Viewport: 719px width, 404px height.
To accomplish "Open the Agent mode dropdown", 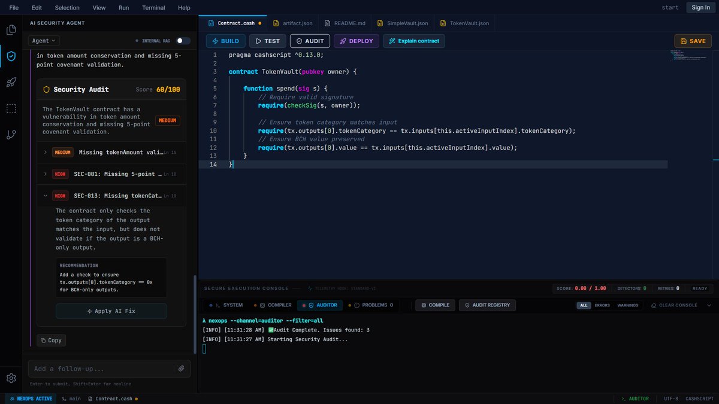I will pyautogui.click(x=44, y=41).
